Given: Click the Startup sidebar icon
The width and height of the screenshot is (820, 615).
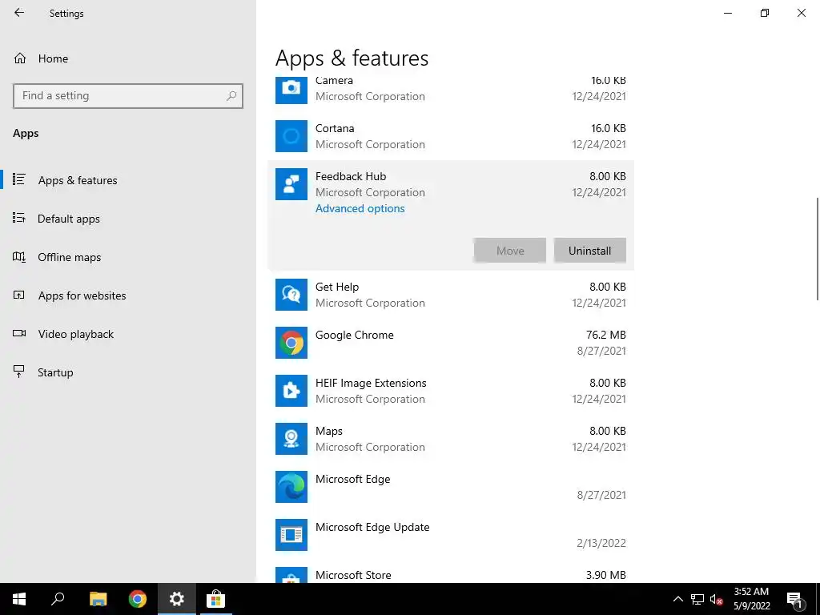Looking at the screenshot, I should pos(19,372).
